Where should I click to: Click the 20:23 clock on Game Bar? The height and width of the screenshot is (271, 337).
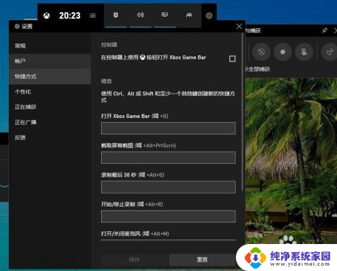tap(69, 16)
